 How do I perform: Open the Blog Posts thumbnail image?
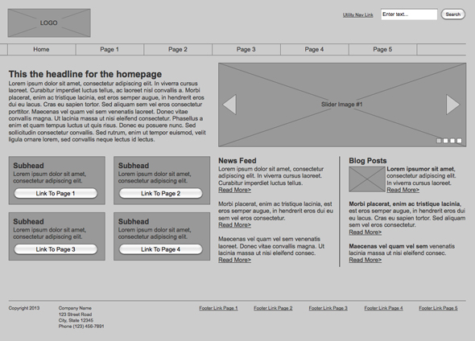[x=367, y=179]
